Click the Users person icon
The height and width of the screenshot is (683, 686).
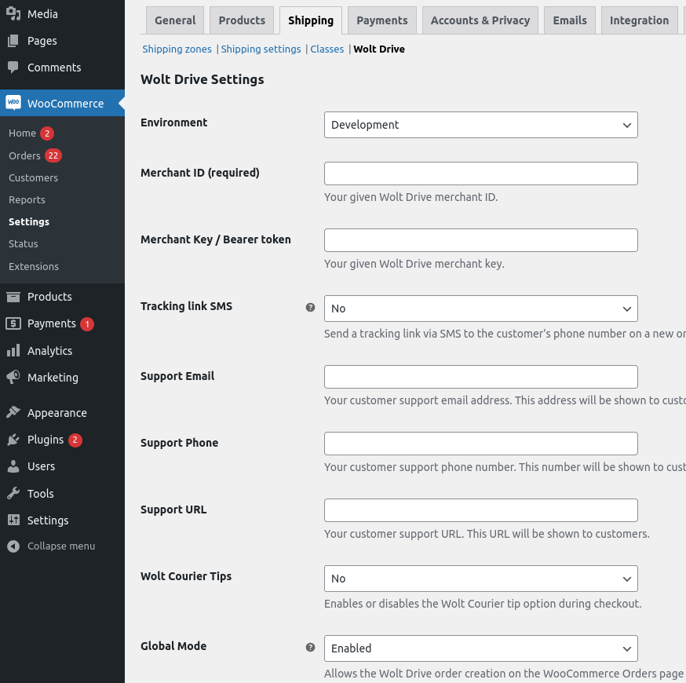13,466
